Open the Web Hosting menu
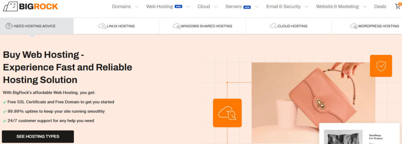The image size is (402, 144). pyautogui.click(x=159, y=7)
